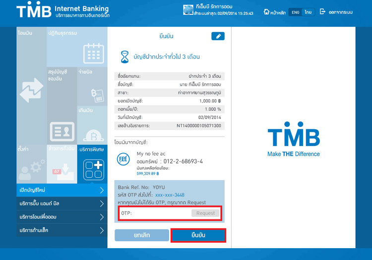Switch language to ENG
The height and width of the screenshot is (260, 372).
pyautogui.click(x=295, y=12)
